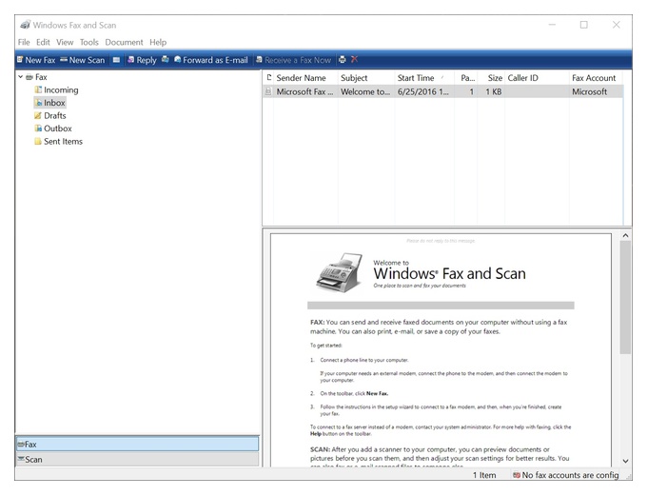Image resolution: width=647 pixels, height=495 pixels.
Task: Forward the fax as E-mail
Action: 211,60
